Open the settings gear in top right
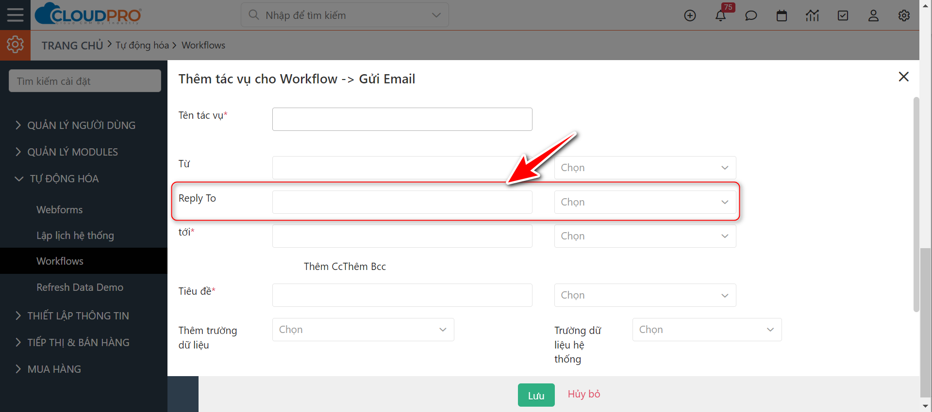This screenshot has height=412, width=932. [x=904, y=16]
